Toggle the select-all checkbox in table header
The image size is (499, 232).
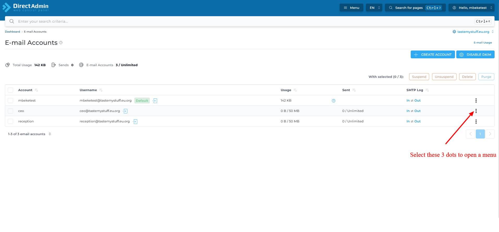pos(10,90)
